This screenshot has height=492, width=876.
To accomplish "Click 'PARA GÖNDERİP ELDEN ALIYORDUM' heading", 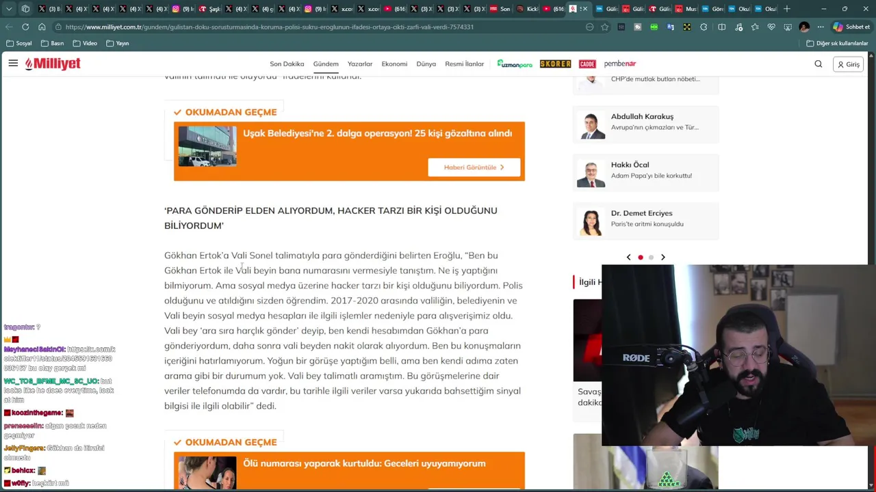I will click(x=331, y=218).
